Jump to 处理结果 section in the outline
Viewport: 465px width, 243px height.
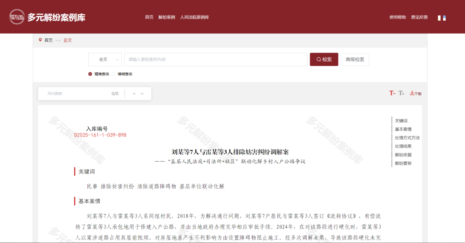point(403,146)
